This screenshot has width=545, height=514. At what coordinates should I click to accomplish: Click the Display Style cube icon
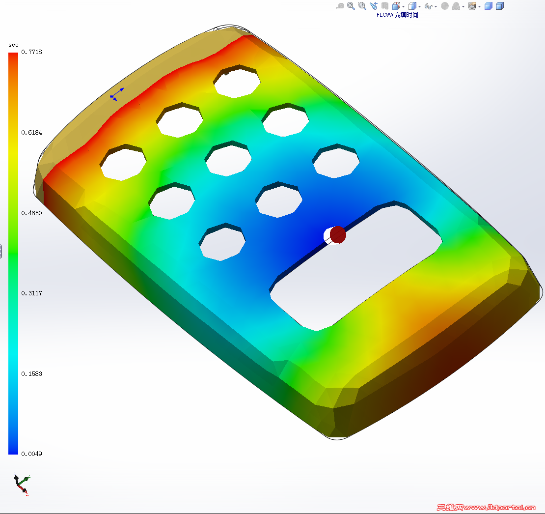tap(412, 6)
